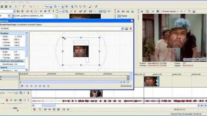Image resolution: width=207 pixels, height=116 pixels.
Task: Select the Rotation Angle value 0,0
Action: pos(16,52)
